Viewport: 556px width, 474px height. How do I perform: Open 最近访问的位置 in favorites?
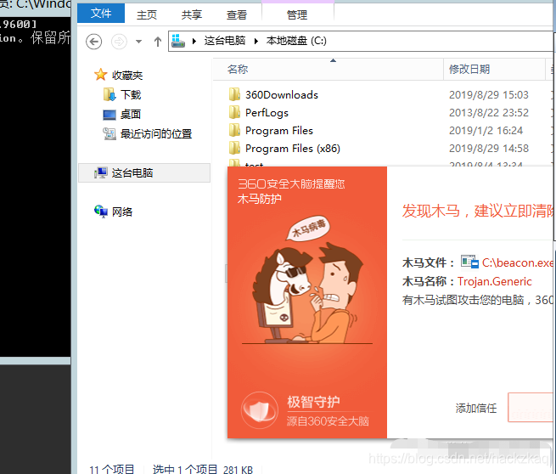pos(156,133)
